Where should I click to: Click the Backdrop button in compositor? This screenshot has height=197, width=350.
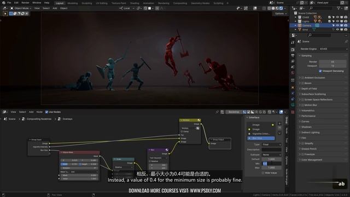click(x=234, y=112)
